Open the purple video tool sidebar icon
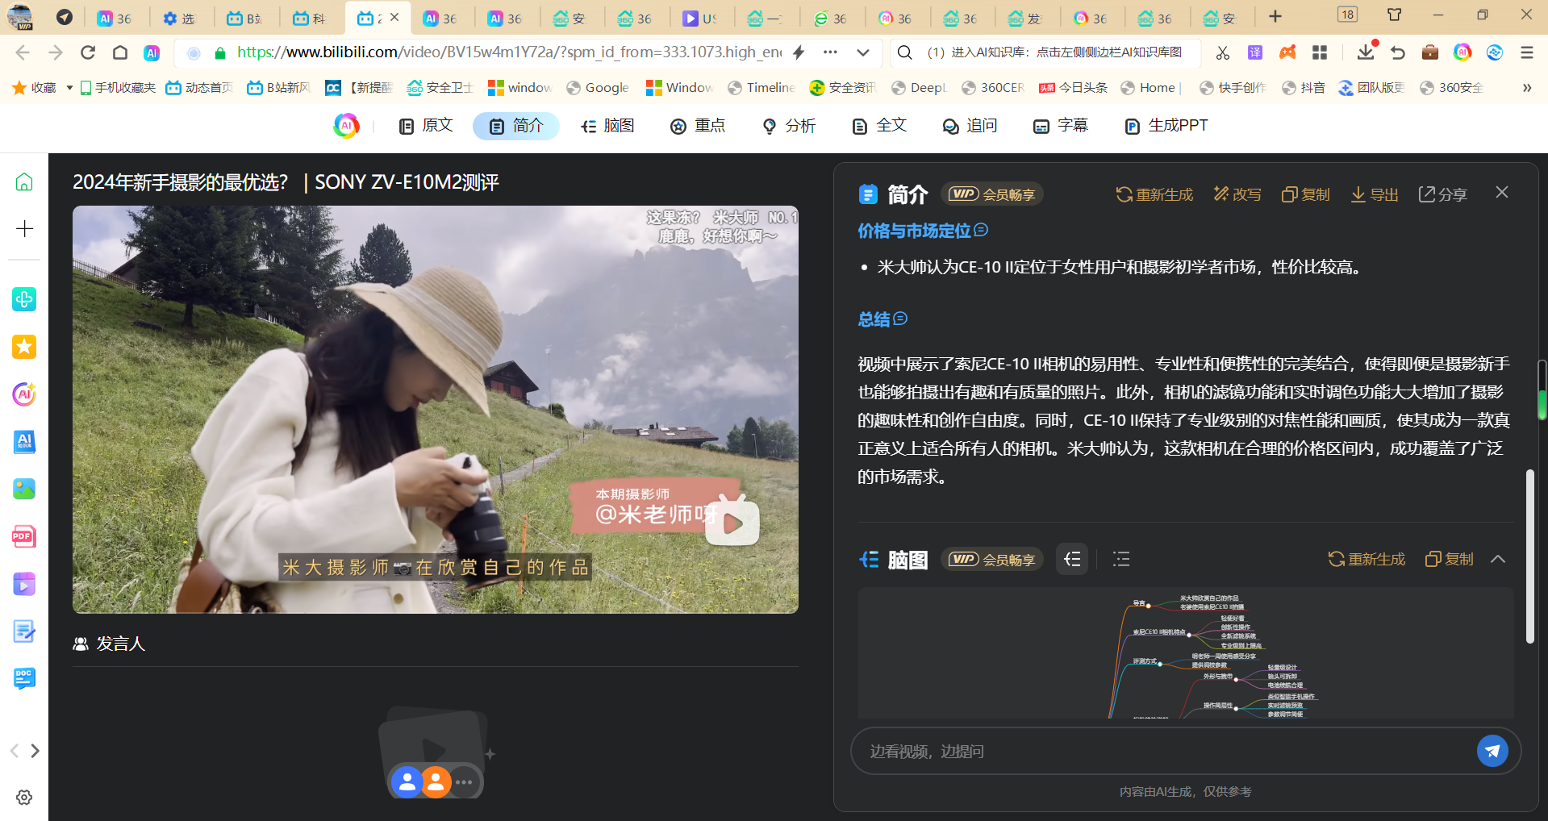This screenshot has width=1548, height=821. click(24, 584)
